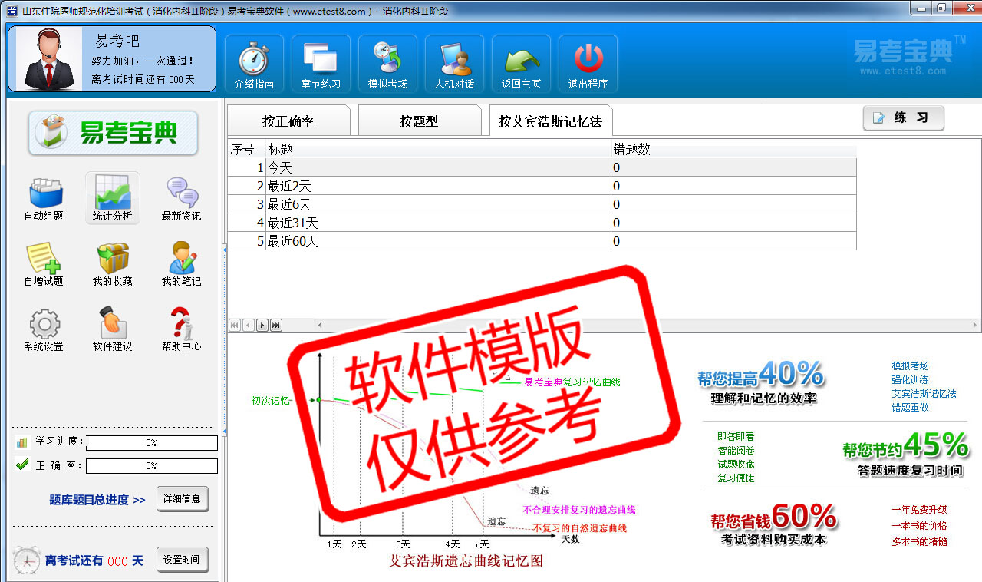Screen dimensions: 982x582
Task: Click the 练习 practice button
Action: click(903, 118)
